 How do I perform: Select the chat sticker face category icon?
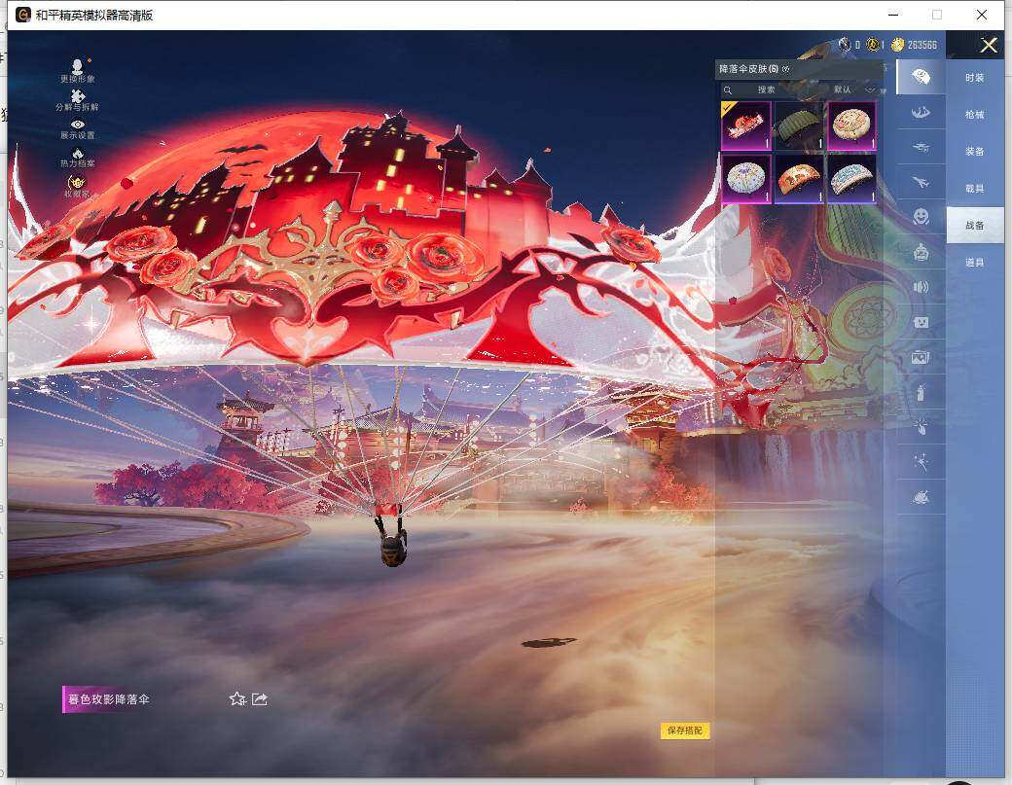pos(921,322)
